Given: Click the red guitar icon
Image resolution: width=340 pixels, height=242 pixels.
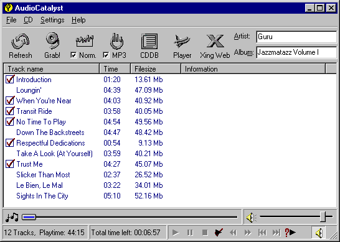Looking at the screenshot, I should coord(219,233).
